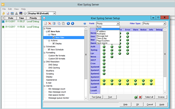This screenshot has width=175, height=109.
Task: Click the Apply button
Action: coord(162,105)
